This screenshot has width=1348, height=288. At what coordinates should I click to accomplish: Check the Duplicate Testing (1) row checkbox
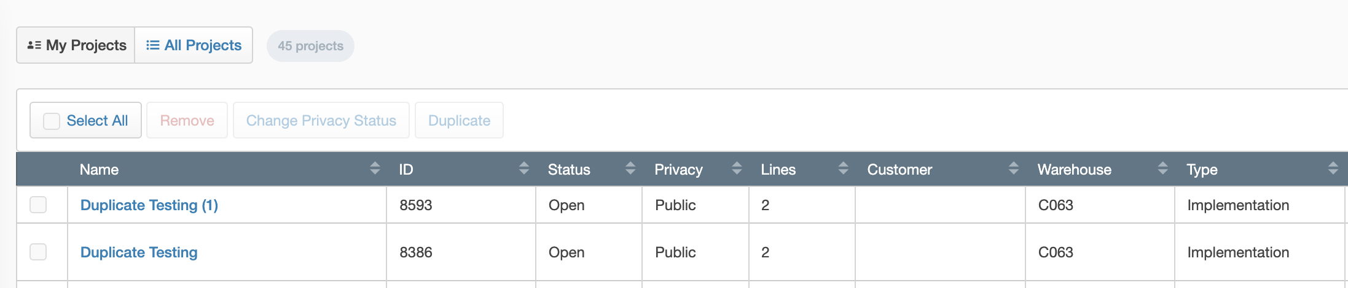(38, 205)
